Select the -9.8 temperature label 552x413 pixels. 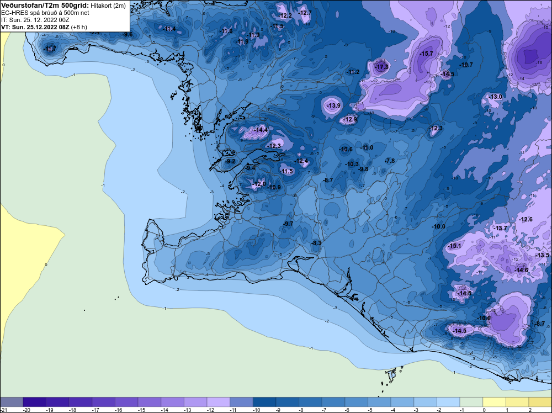pyautogui.click(x=363, y=169)
